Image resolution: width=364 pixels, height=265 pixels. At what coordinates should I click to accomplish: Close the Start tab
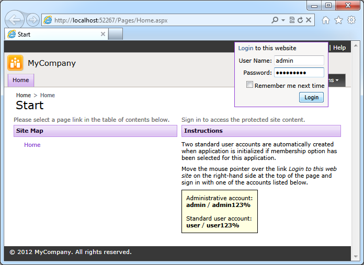coord(103,34)
